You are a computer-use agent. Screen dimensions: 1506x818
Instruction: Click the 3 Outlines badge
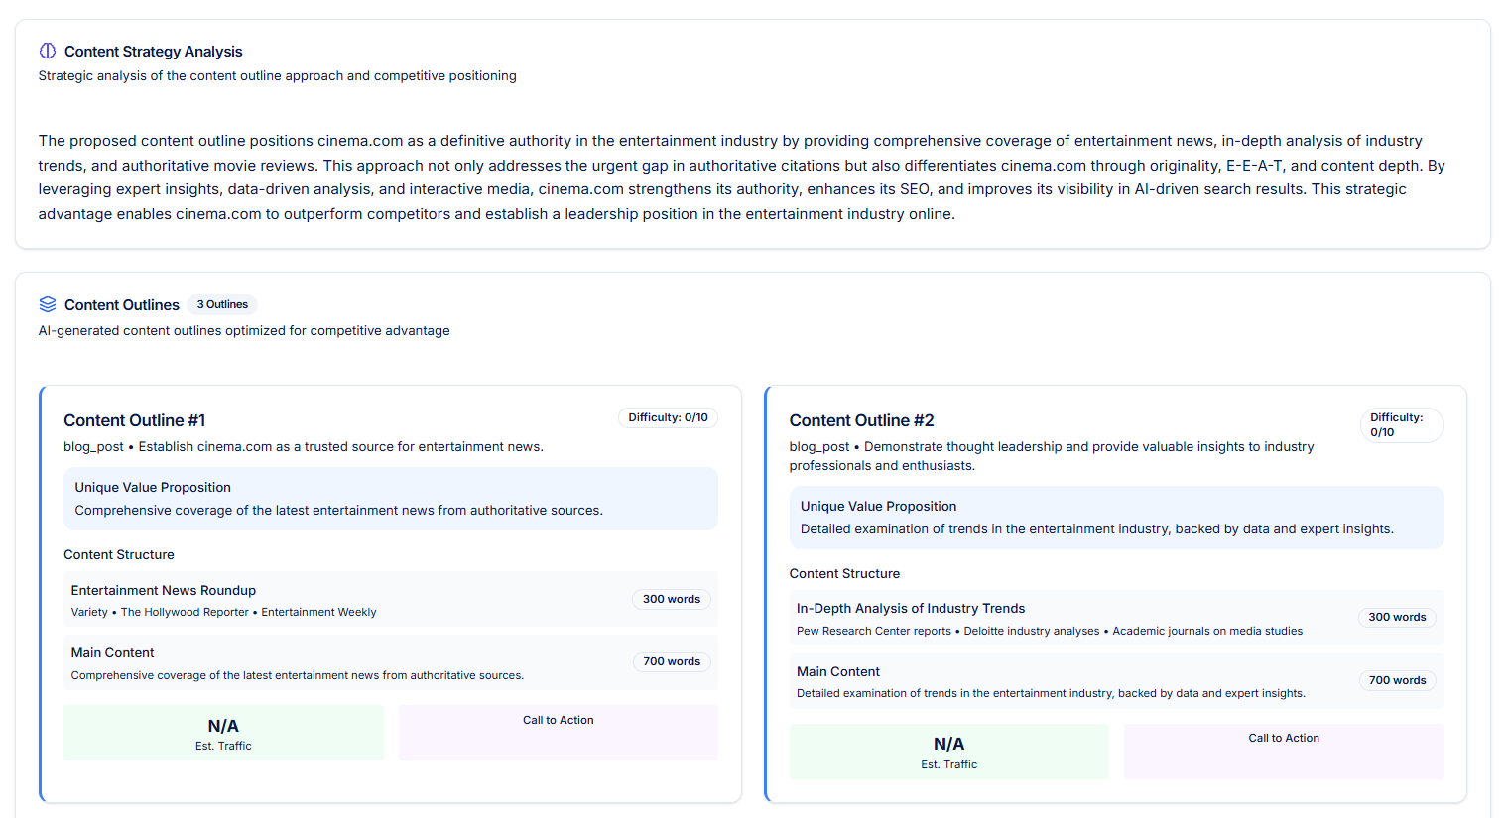[x=222, y=304]
